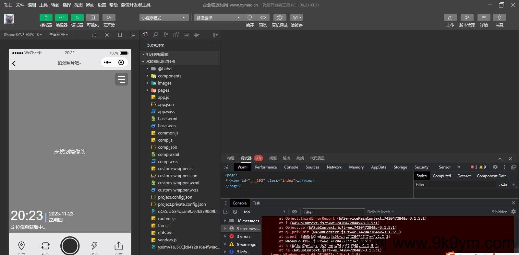Open the Default levels dropdown in console

click(380, 212)
